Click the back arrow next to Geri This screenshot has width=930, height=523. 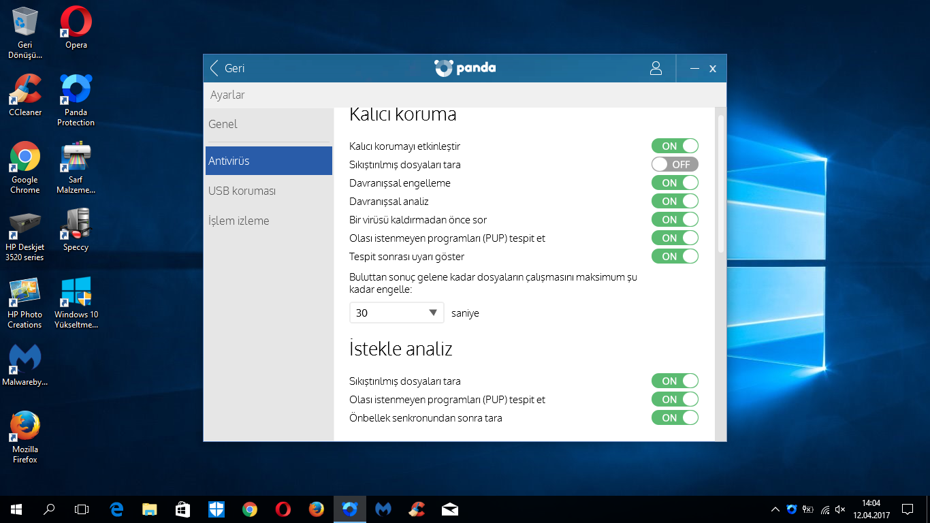click(x=214, y=68)
